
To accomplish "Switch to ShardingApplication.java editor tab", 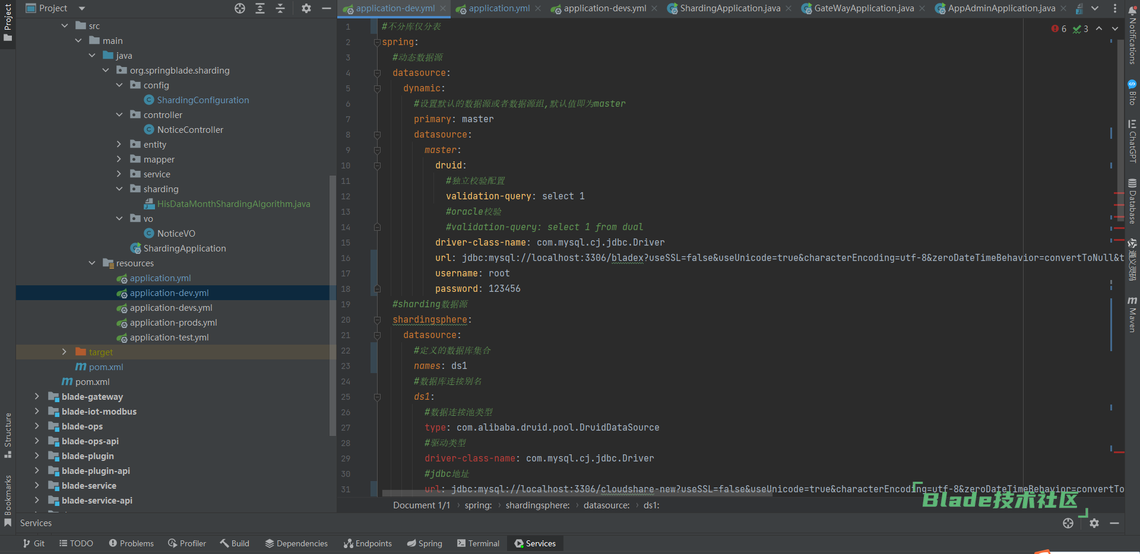I will [730, 8].
